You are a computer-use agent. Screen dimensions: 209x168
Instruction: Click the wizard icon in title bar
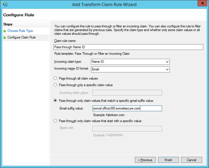5,4
